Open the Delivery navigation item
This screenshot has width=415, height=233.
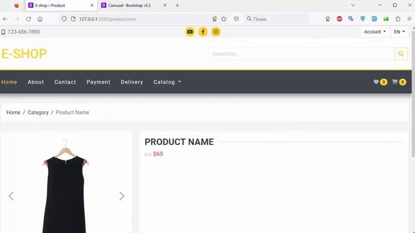[x=132, y=82]
